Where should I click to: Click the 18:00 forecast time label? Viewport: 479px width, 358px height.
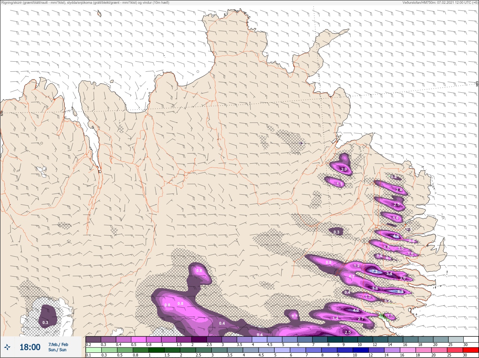30,347
